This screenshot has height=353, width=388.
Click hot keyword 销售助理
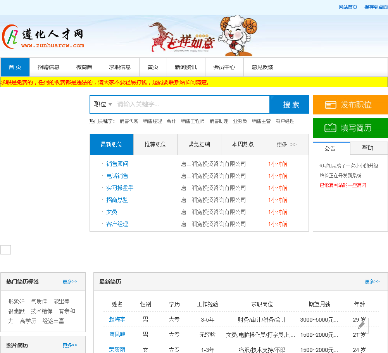click(x=219, y=121)
